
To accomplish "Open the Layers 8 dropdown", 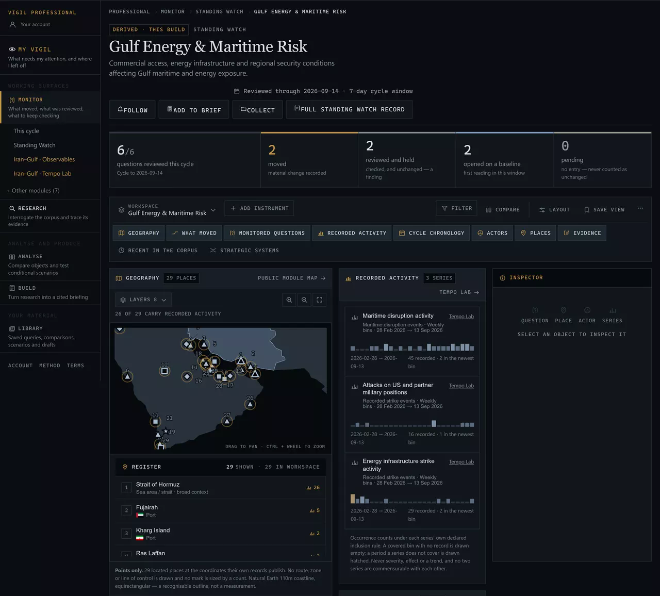I will point(143,300).
